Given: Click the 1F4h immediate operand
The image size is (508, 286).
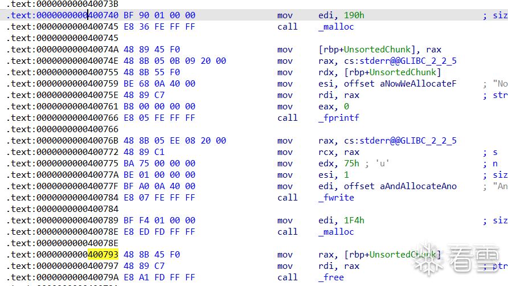Looking at the screenshot, I should (354, 220).
